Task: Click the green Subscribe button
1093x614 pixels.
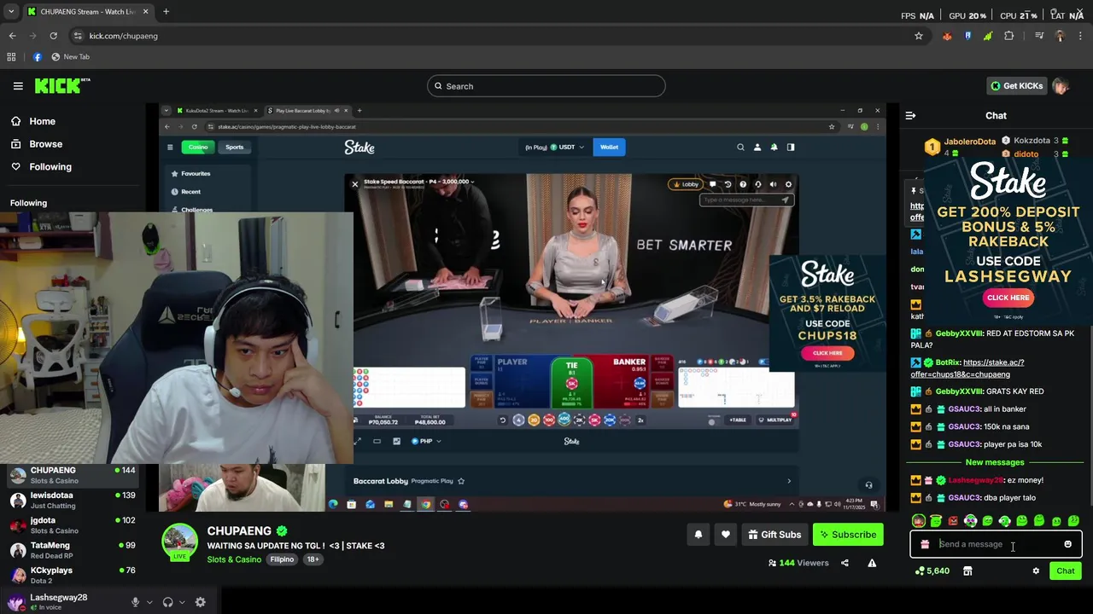Action: (x=848, y=535)
